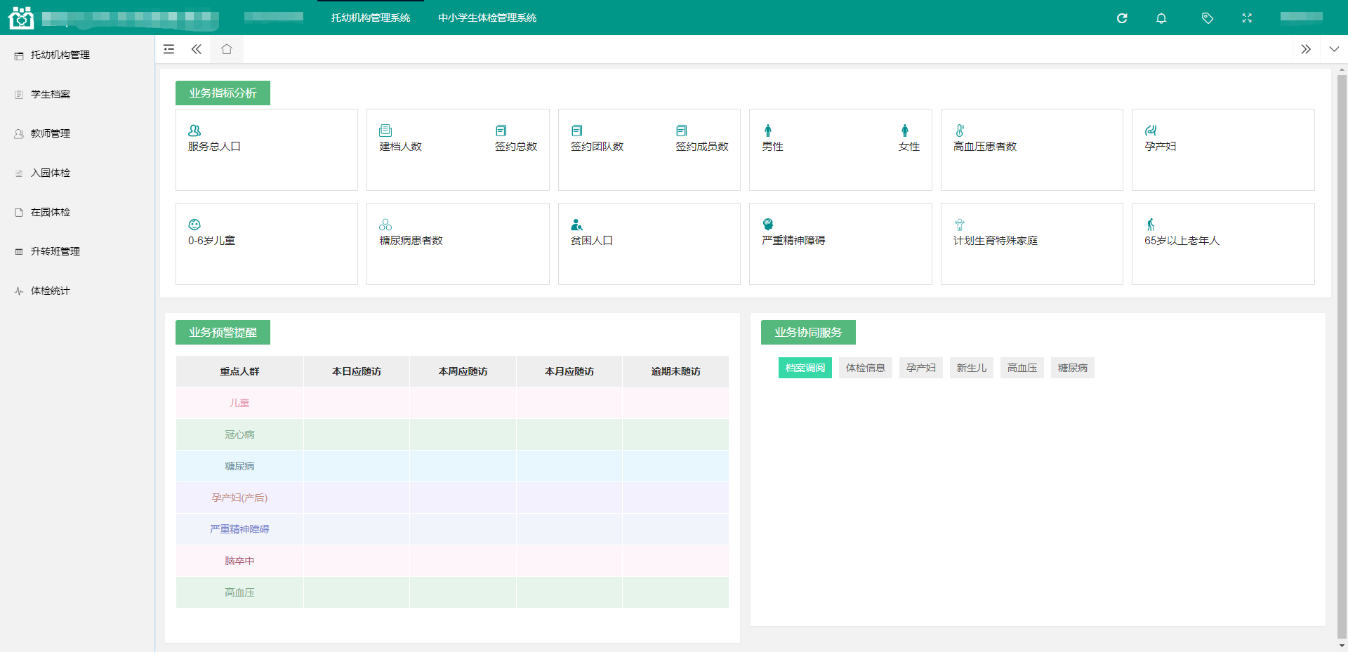This screenshot has height=652, width=1348.
Task: Select the 高血压 service button
Action: tap(1022, 368)
